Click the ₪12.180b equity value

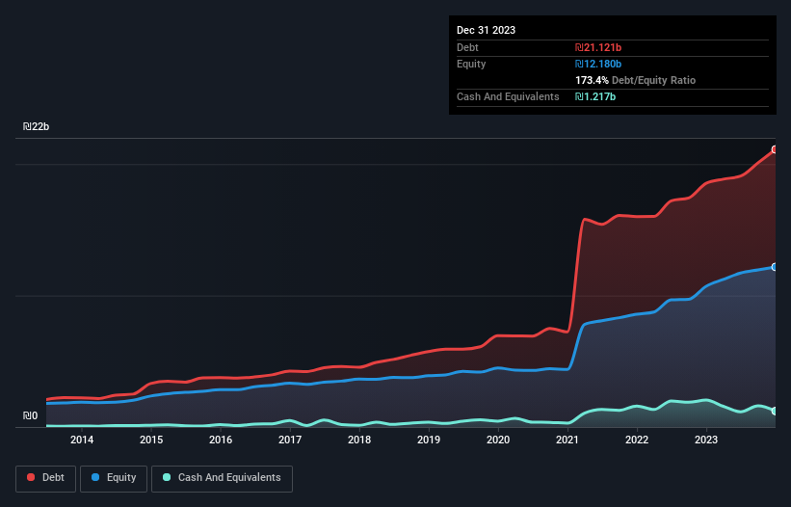598,64
